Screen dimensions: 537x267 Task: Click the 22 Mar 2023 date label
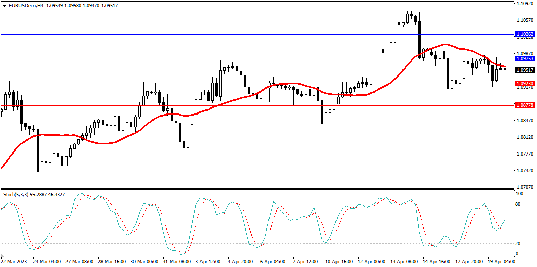pos(13,262)
